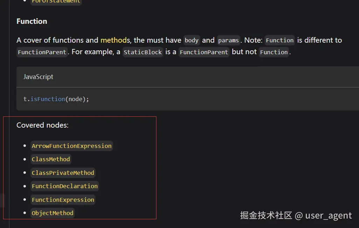Select the FunctionExpression link

[63, 200]
